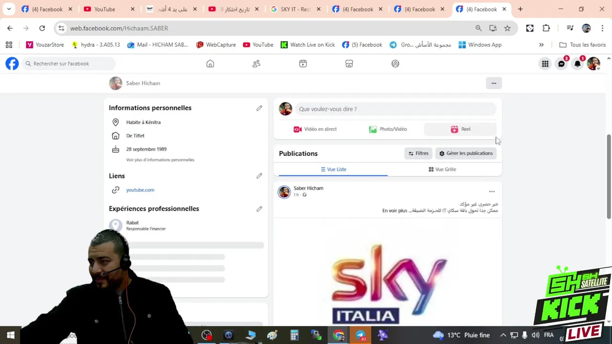Show hidden system tray icons chevron
The height and width of the screenshot is (344, 612).
point(503,335)
